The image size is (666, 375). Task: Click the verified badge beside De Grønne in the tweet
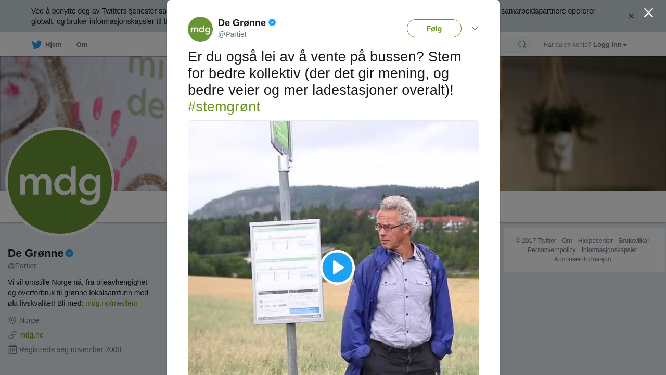(272, 22)
